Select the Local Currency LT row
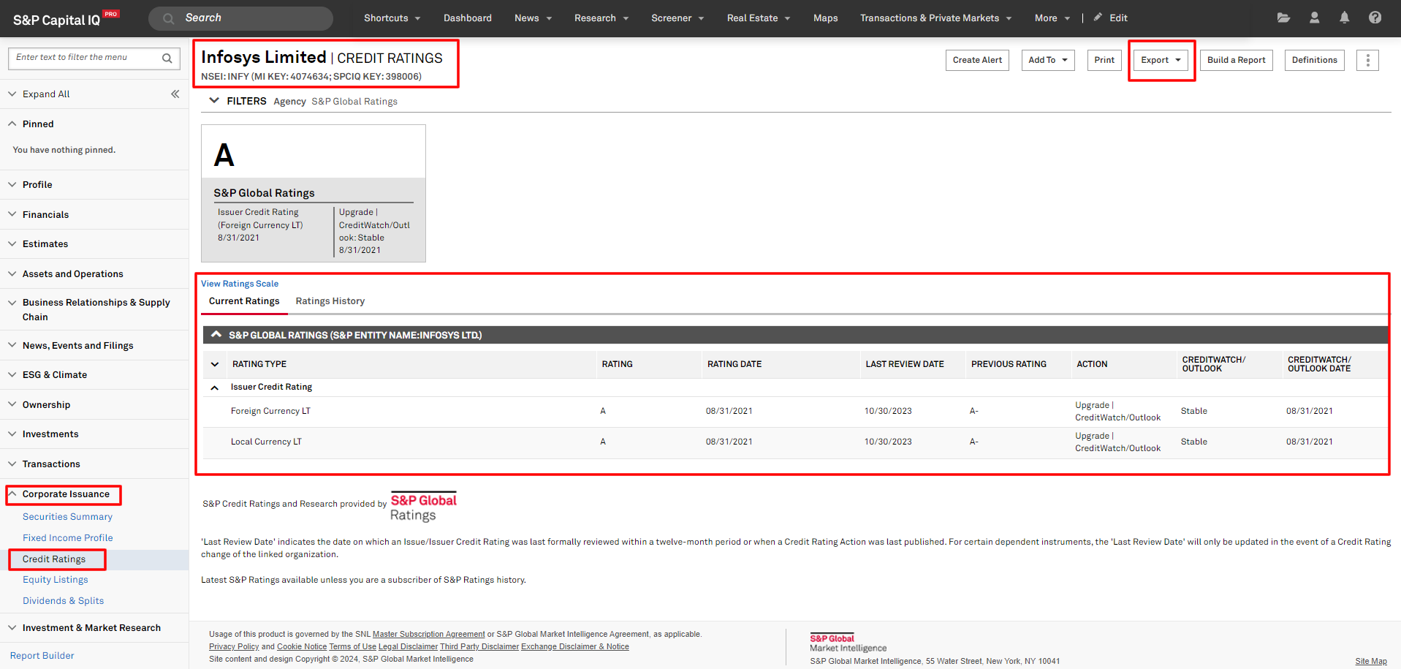The image size is (1401, 669). tap(795, 442)
